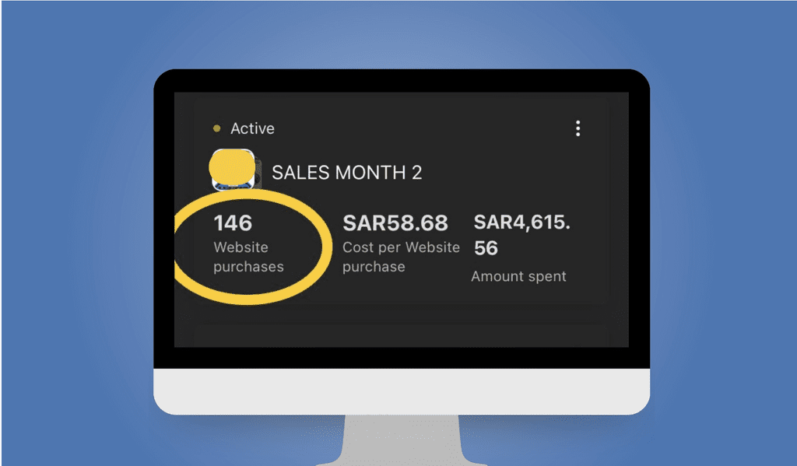Click the 146 purchases value
Screen dimensions: 797x466
tap(233, 223)
